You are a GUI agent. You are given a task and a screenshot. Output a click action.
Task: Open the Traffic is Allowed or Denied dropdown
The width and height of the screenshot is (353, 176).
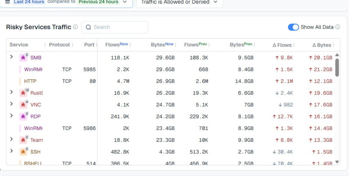(x=180, y=3)
